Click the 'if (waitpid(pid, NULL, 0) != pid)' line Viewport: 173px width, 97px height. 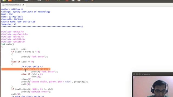click(x=32, y=89)
